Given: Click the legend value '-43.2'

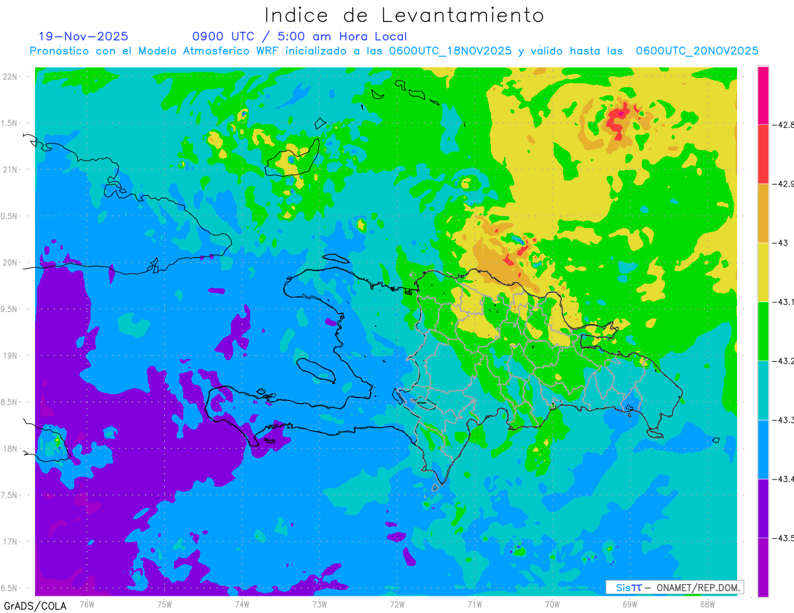Looking at the screenshot, I should [783, 360].
